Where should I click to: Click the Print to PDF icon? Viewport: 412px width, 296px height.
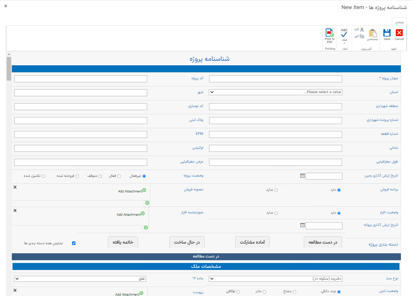pyautogui.click(x=330, y=33)
